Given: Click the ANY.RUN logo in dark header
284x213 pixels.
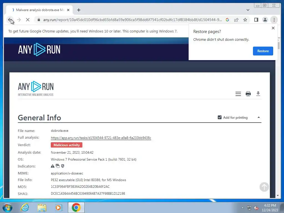Looking at the screenshot, I should coord(39,49).
